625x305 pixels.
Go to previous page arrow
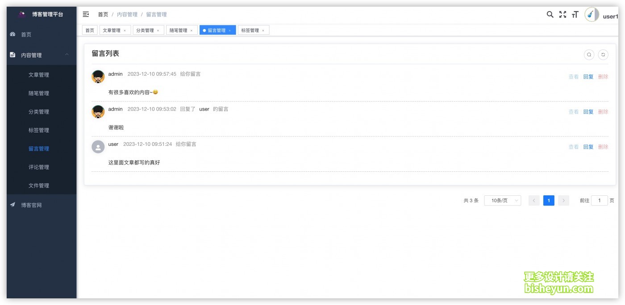tap(534, 201)
